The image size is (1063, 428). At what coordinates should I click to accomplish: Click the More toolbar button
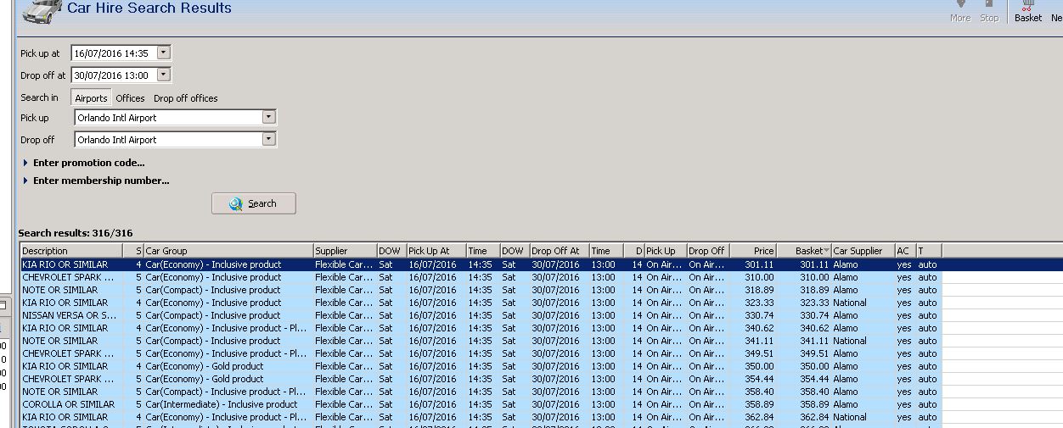pyautogui.click(x=960, y=11)
